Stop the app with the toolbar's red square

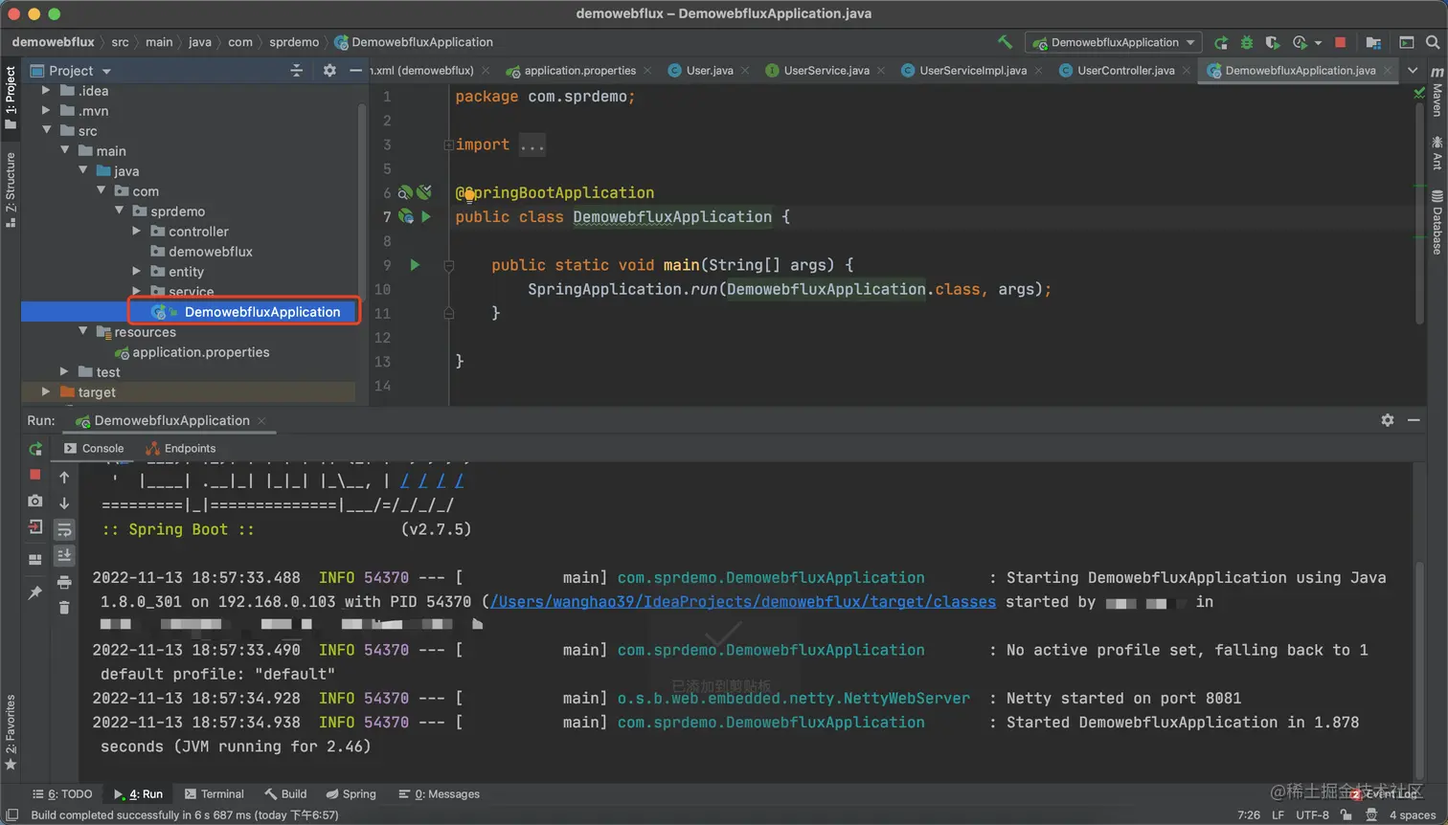[1341, 42]
